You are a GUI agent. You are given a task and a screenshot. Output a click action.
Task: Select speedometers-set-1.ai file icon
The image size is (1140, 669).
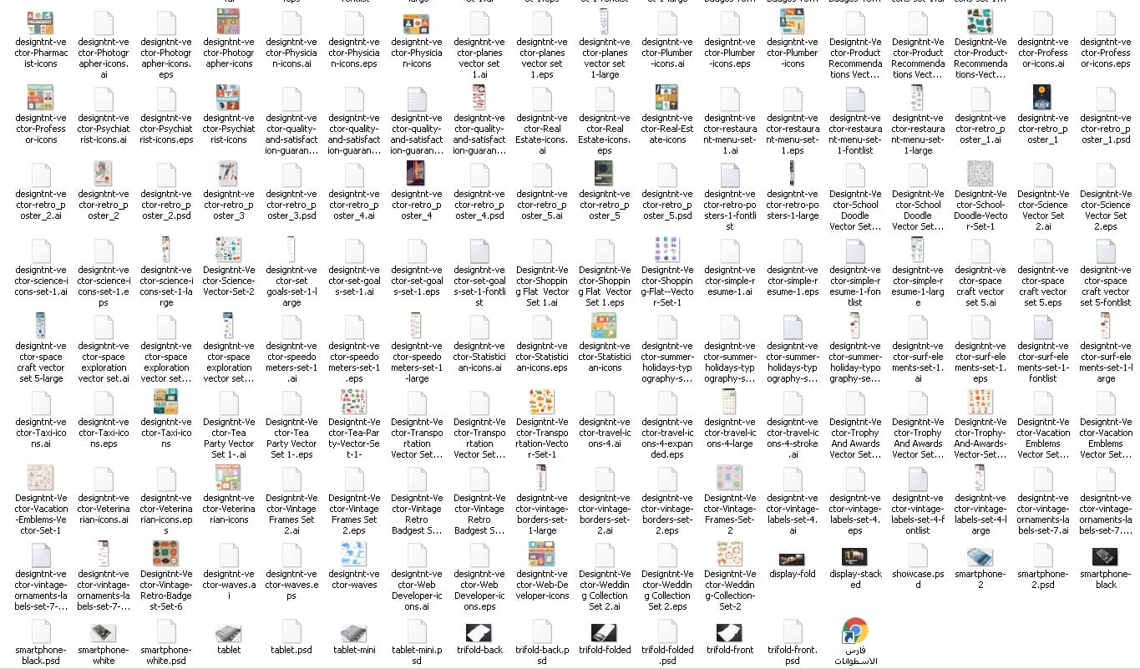[291, 327]
